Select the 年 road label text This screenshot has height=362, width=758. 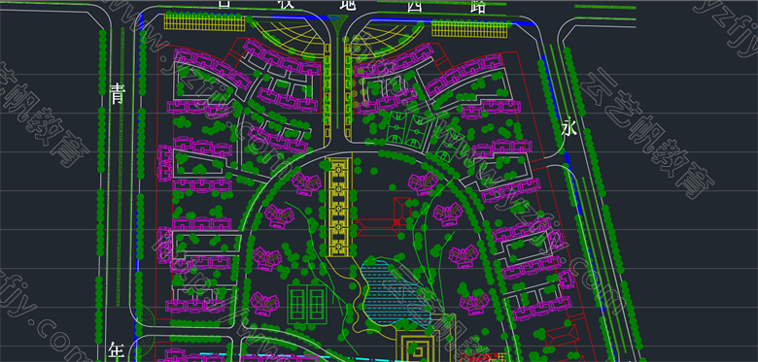pos(117,351)
